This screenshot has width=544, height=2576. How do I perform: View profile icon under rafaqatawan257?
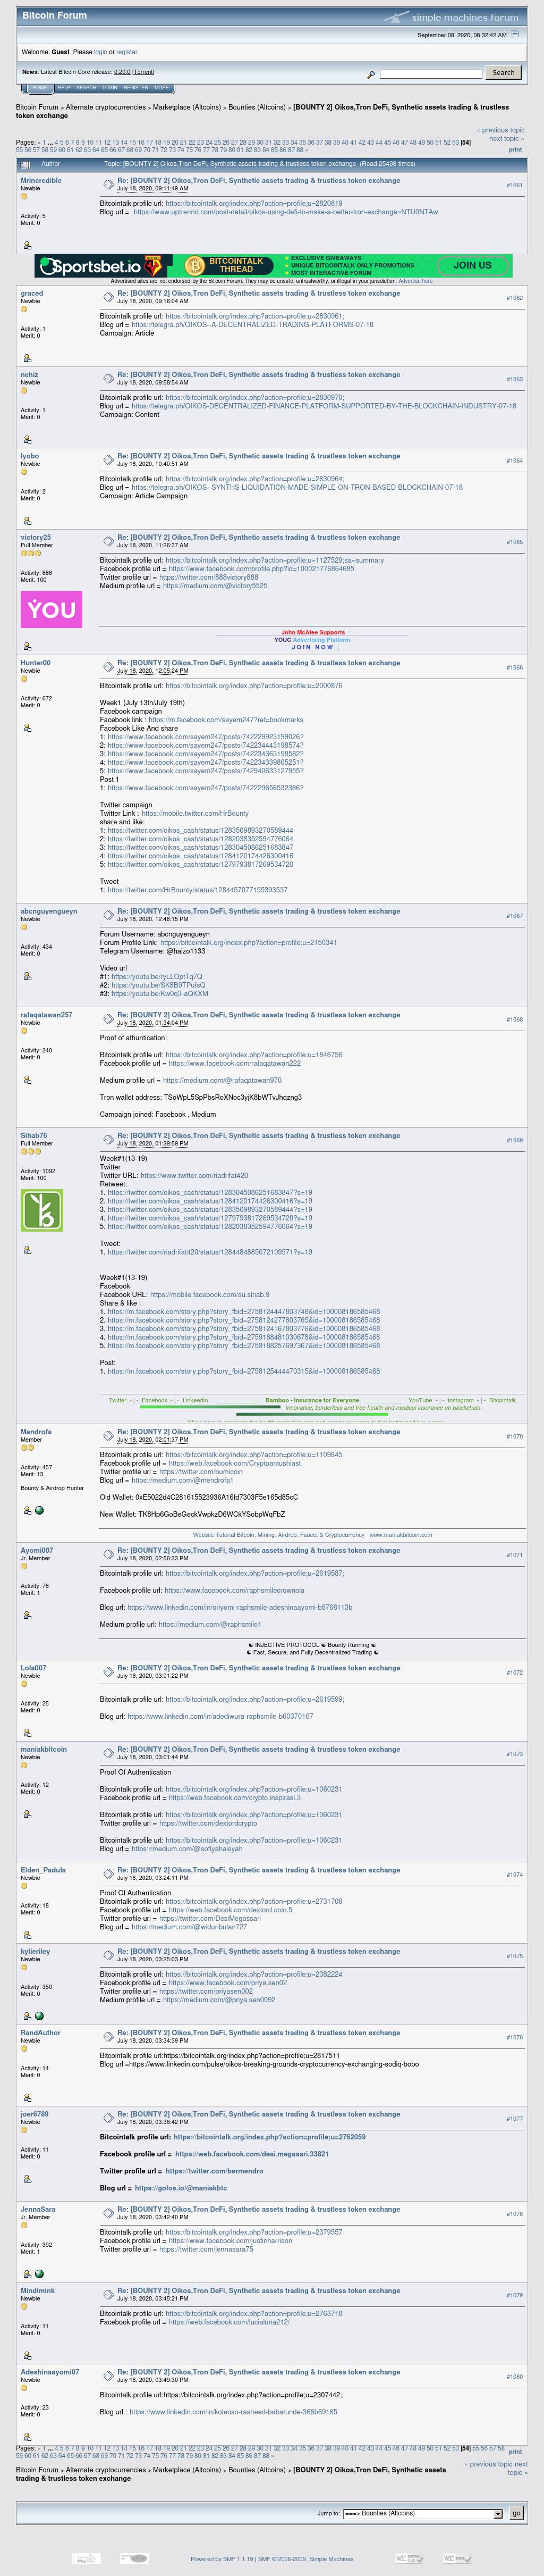27,1080
